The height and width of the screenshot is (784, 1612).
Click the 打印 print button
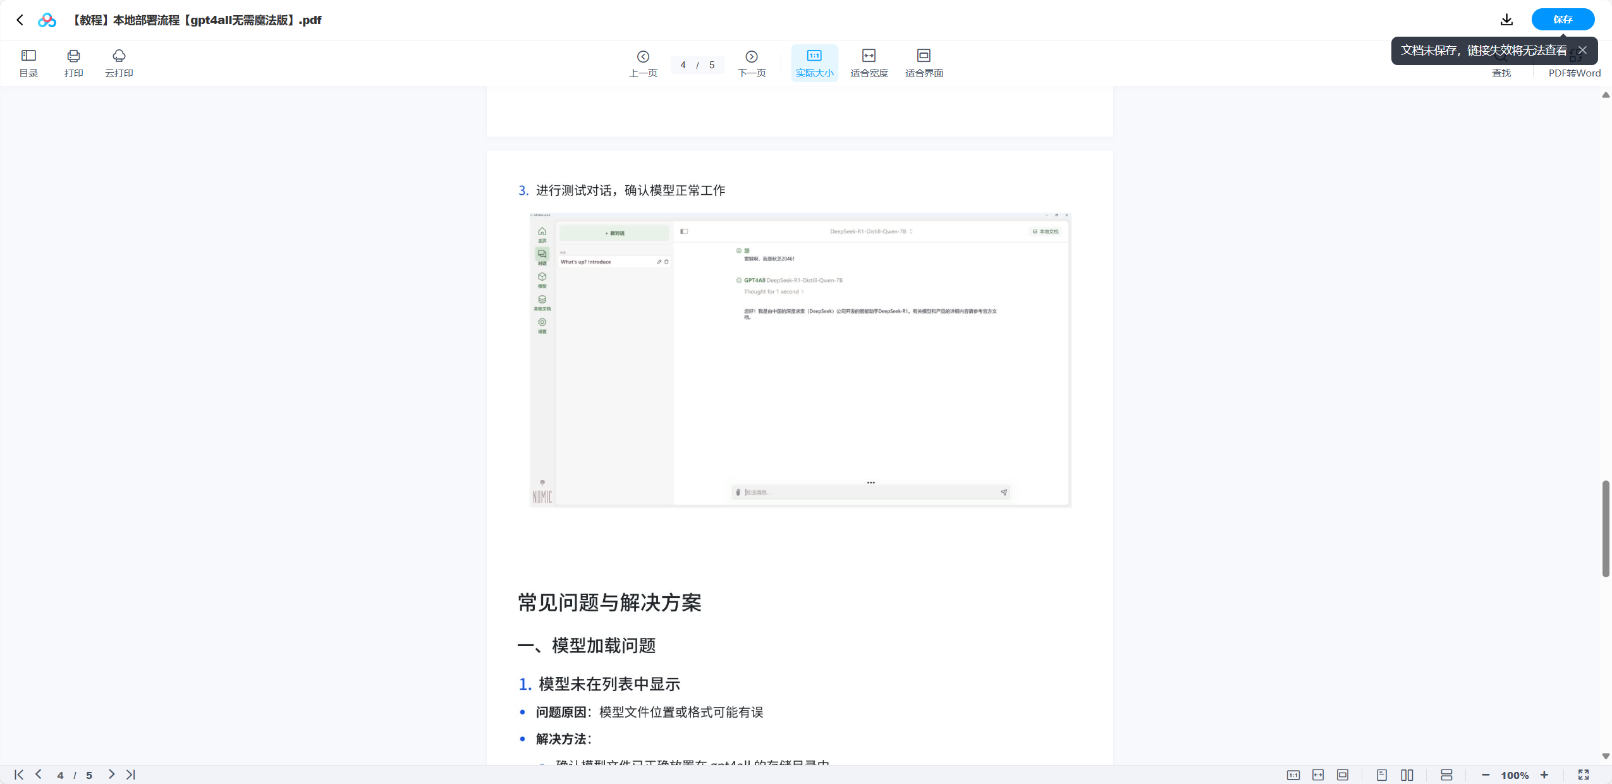pyautogui.click(x=73, y=64)
